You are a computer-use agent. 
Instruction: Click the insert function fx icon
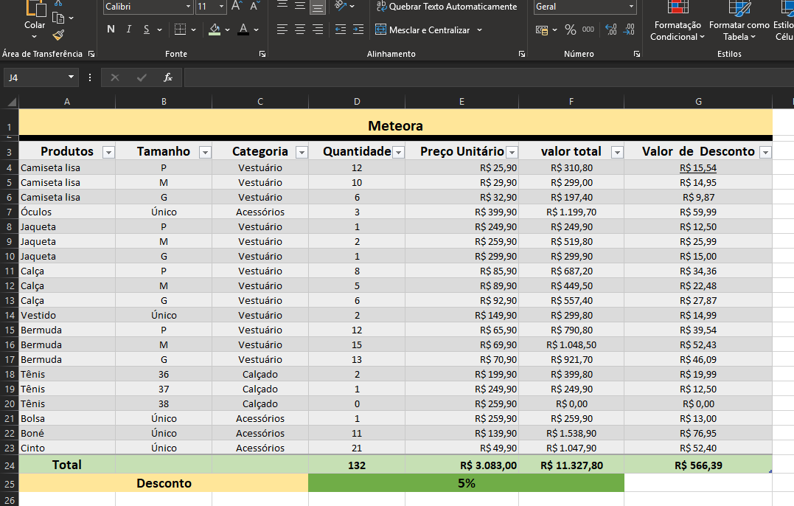coord(168,77)
